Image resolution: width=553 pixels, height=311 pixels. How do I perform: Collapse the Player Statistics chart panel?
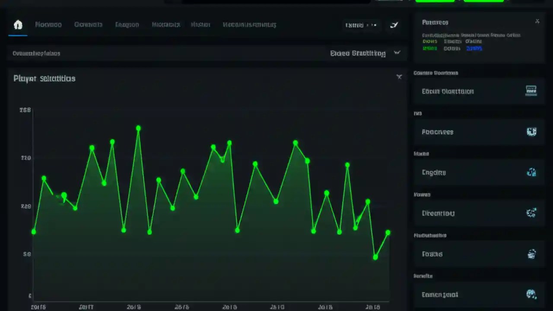click(399, 76)
